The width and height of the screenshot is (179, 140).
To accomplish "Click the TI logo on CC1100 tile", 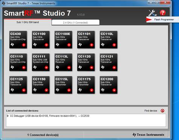I will coord(35,45).
